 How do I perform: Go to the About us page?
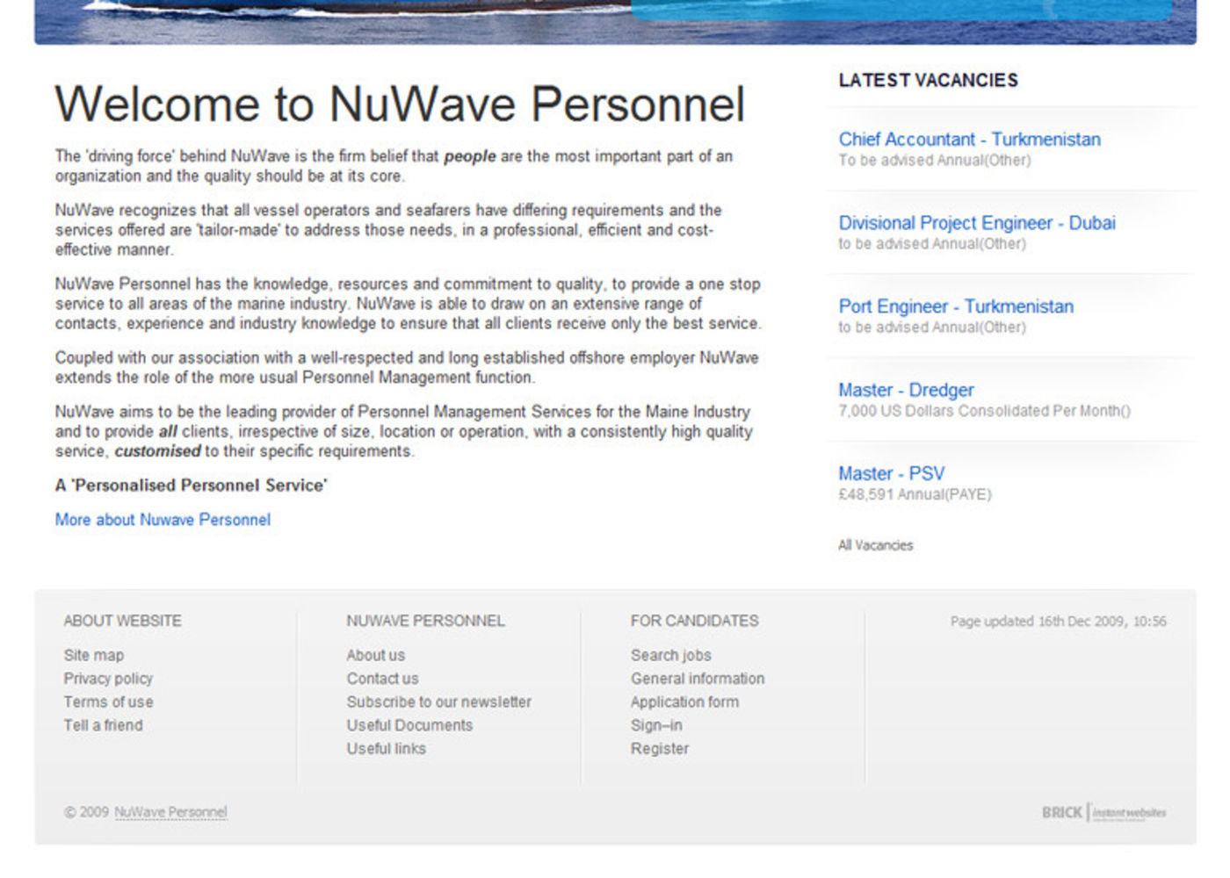[375, 655]
